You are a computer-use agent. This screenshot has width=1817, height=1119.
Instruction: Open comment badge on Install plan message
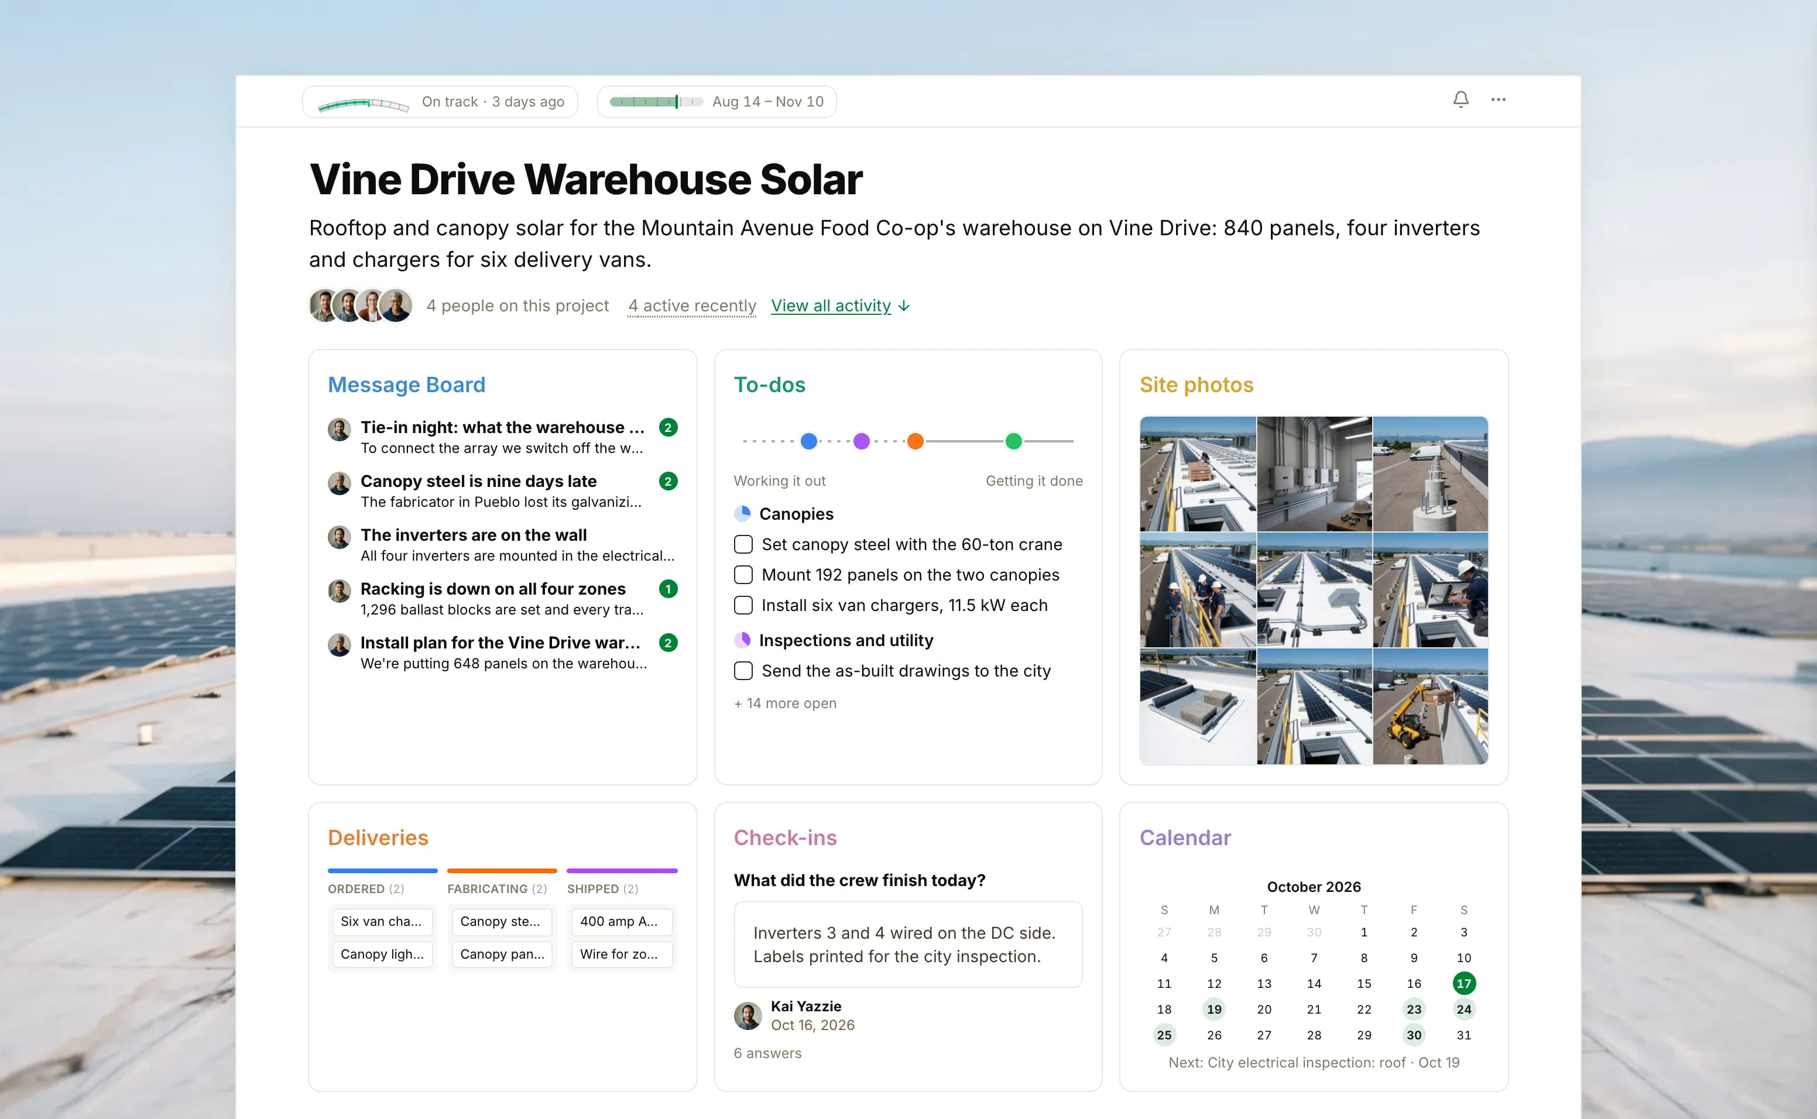click(x=667, y=643)
